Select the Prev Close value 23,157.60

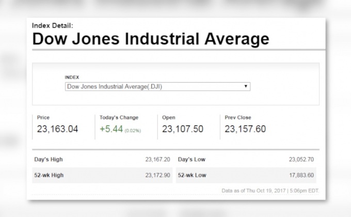[x=245, y=129]
